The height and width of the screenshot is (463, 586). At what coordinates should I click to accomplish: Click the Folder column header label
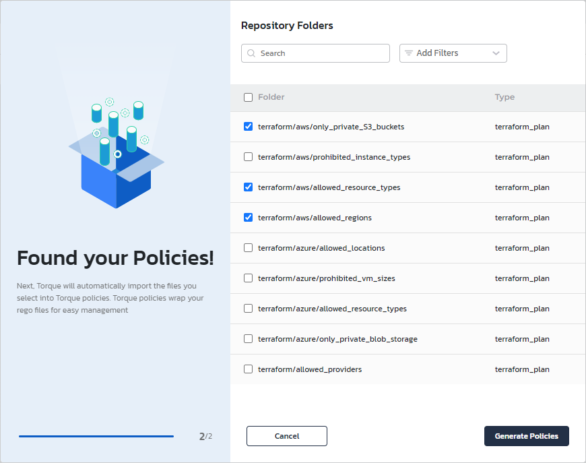271,97
